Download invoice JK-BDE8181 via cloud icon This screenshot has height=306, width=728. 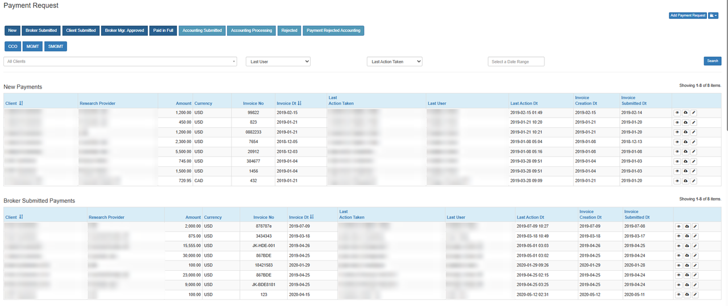click(686, 284)
